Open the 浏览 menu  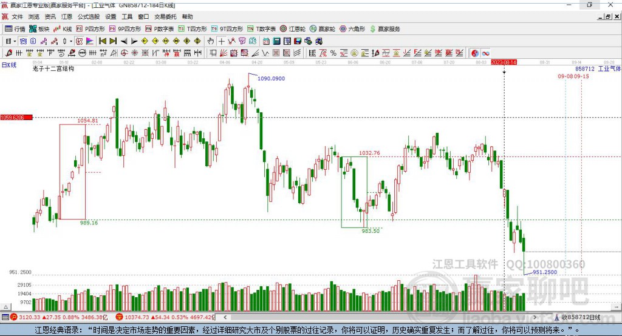coord(34,16)
